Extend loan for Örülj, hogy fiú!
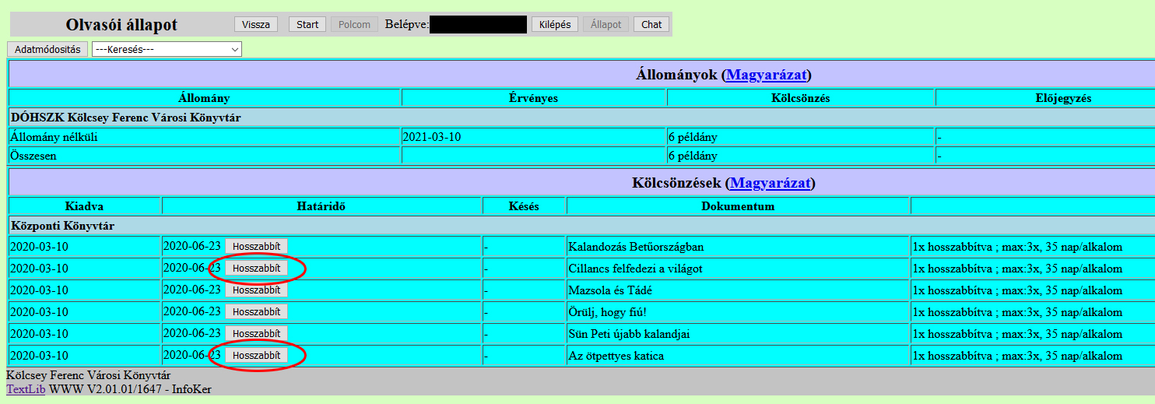Viewport: 1155px width, 404px height. 256,312
